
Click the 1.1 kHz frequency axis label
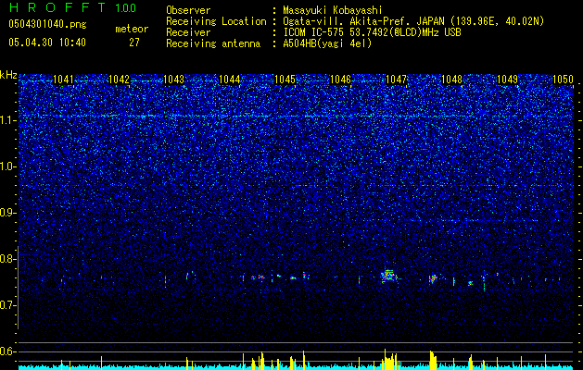[6, 120]
